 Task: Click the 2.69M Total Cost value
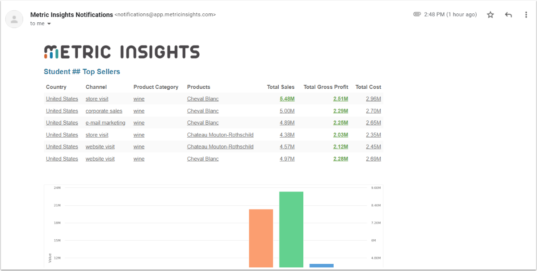(373, 158)
